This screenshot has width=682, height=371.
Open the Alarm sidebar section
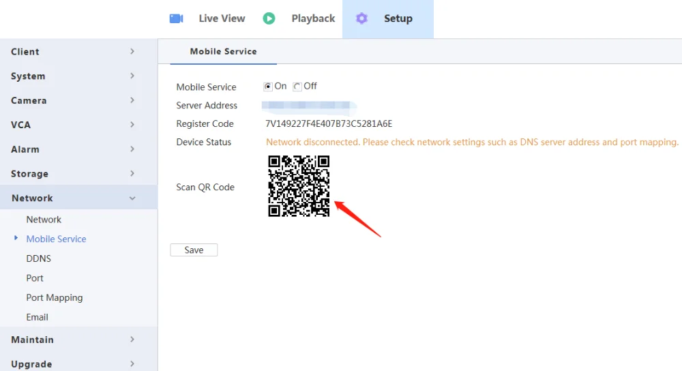point(78,149)
